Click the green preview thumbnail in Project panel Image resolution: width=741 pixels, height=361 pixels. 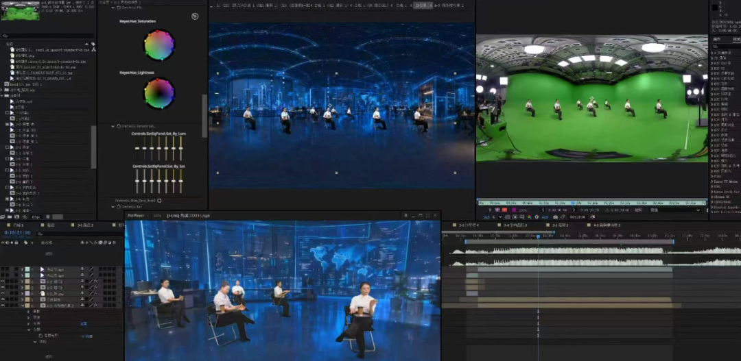[x=20, y=11]
